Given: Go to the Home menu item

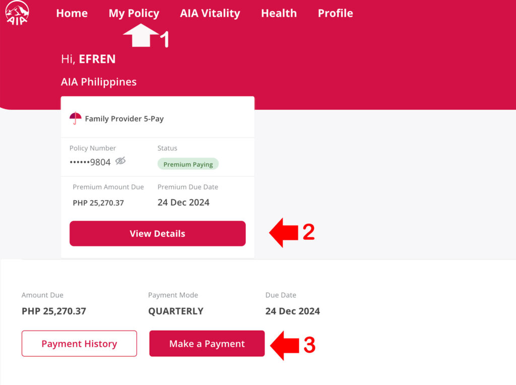Looking at the screenshot, I should coord(72,14).
